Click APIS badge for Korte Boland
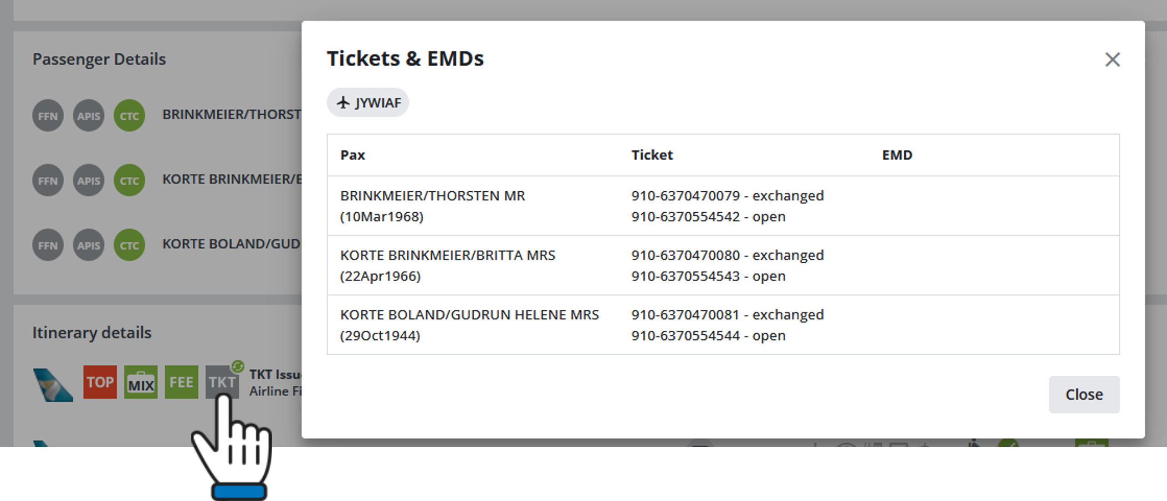1167x501 pixels. pos(88,245)
